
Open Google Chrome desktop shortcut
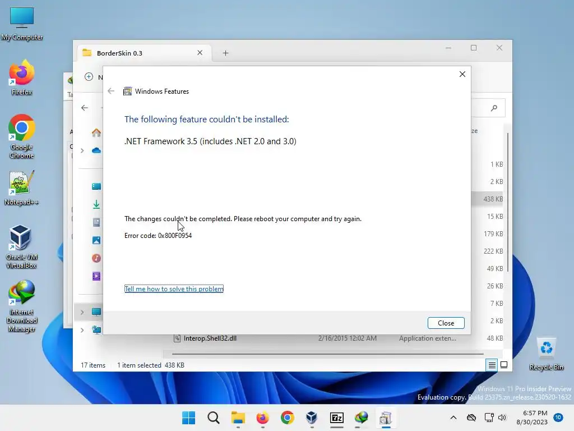[22, 136]
